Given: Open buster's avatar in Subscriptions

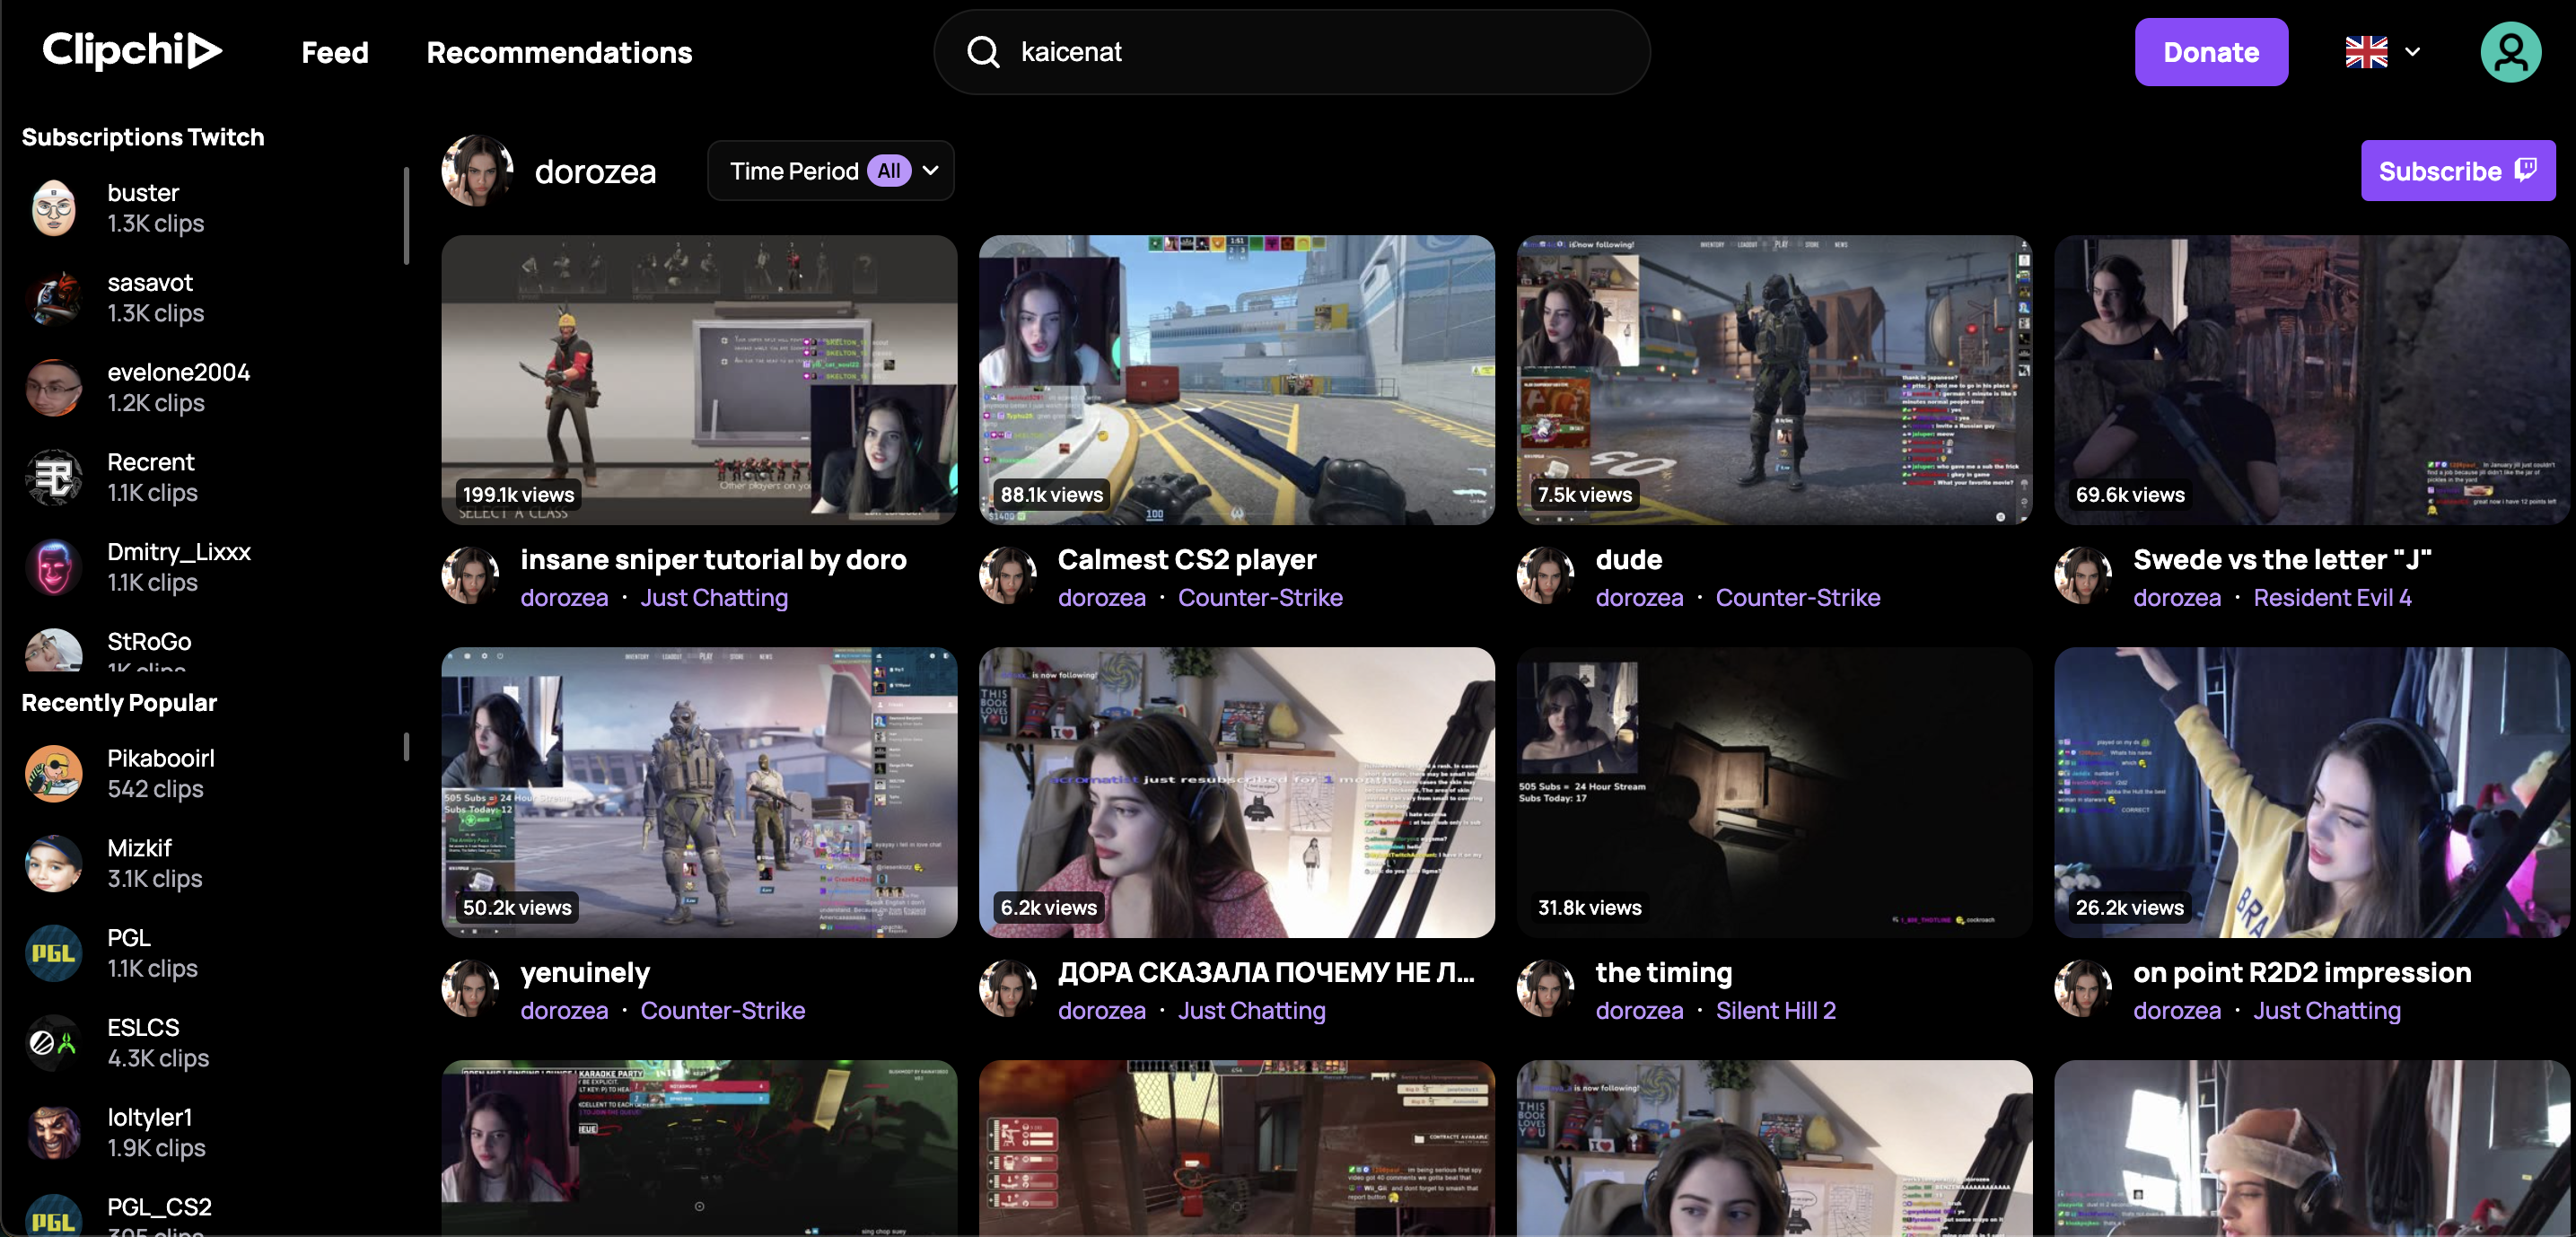Looking at the screenshot, I should click(54, 208).
